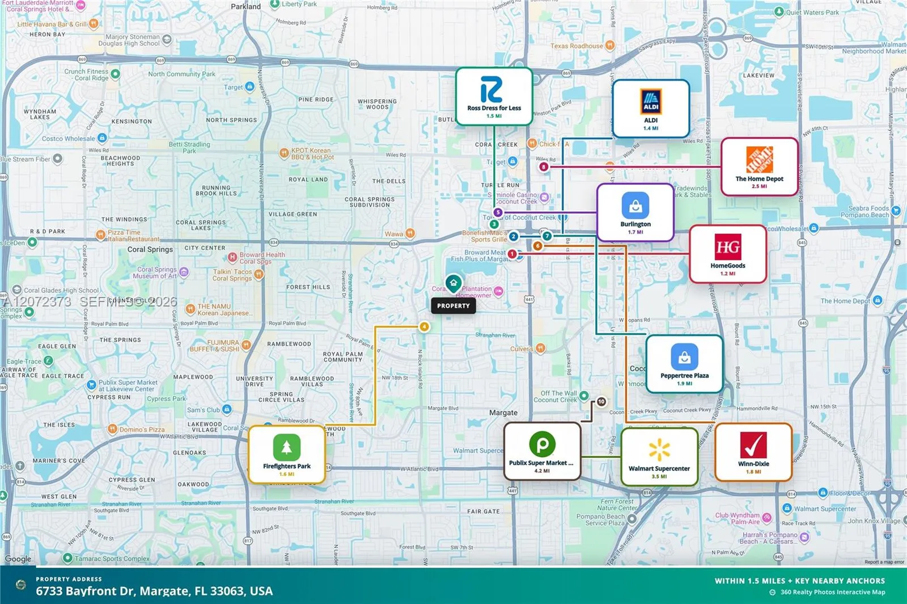Open the THE NAMU Korean Japanese pin
The height and width of the screenshot is (604, 907).
[190, 309]
